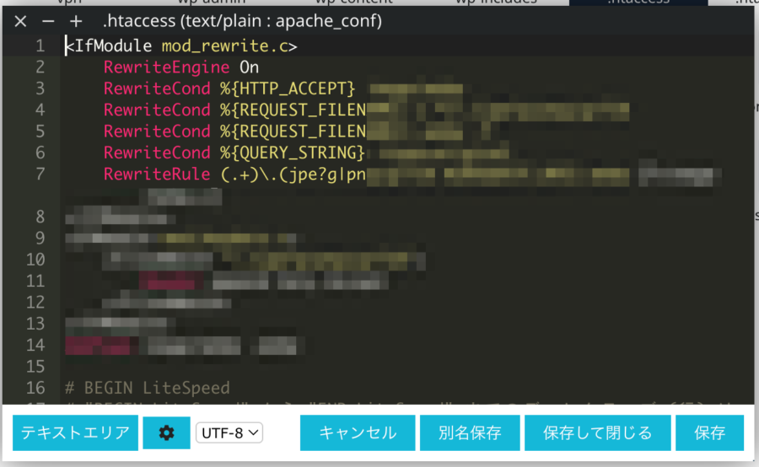The height and width of the screenshot is (467, 759).
Task: Click the 保存 button
Action: (x=709, y=432)
